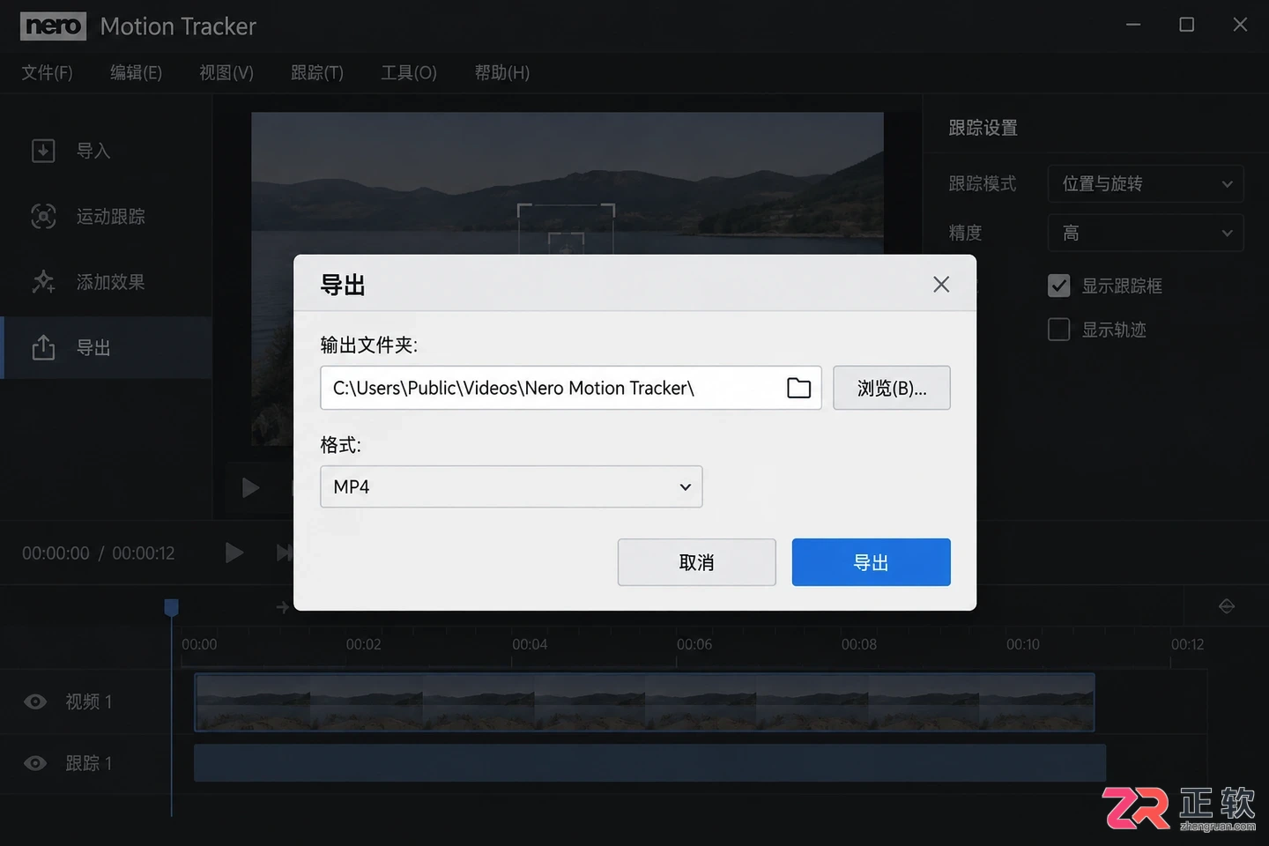1269x846 pixels.
Task: Open the 视图(V) menu
Action: pyautogui.click(x=226, y=72)
